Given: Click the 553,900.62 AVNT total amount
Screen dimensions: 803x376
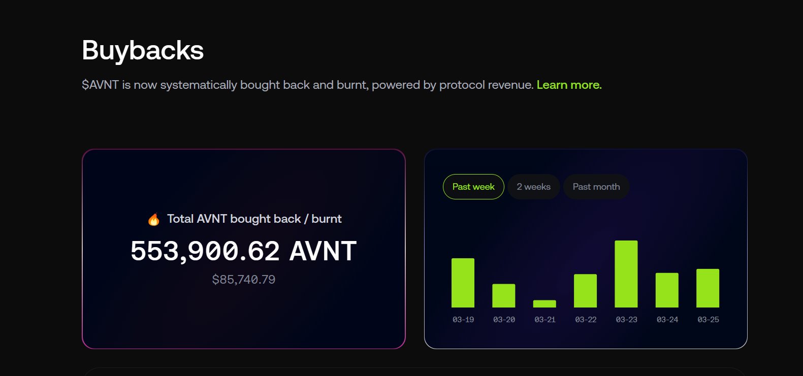Looking at the screenshot, I should pyautogui.click(x=243, y=251).
